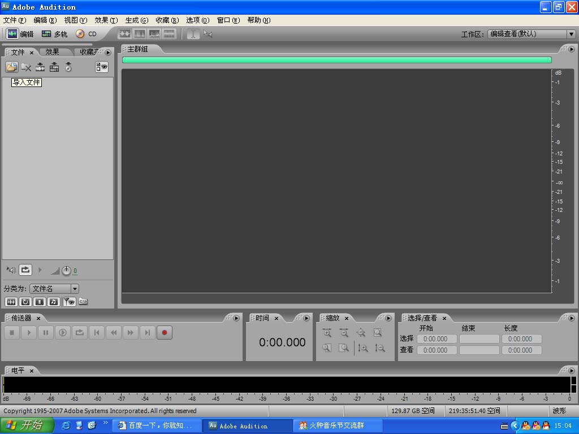Screen dimensions: 579x434
Task: Switch to Multitrack (多轨) view
Action: [54, 34]
